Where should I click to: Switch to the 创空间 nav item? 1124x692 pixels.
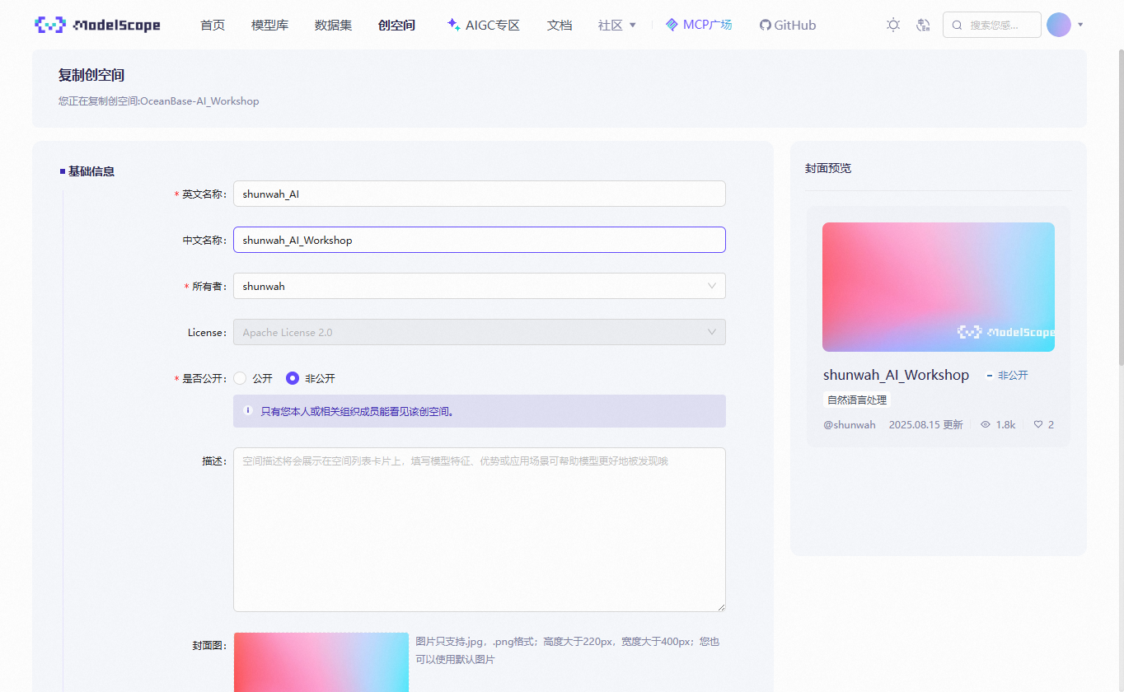(x=396, y=25)
